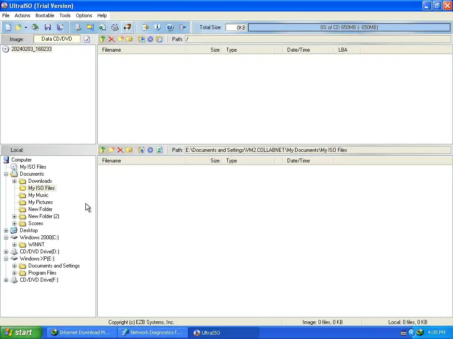Expand the Scores folder node
Image resolution: width=453 pixels, height=339 pixels.
15,224
